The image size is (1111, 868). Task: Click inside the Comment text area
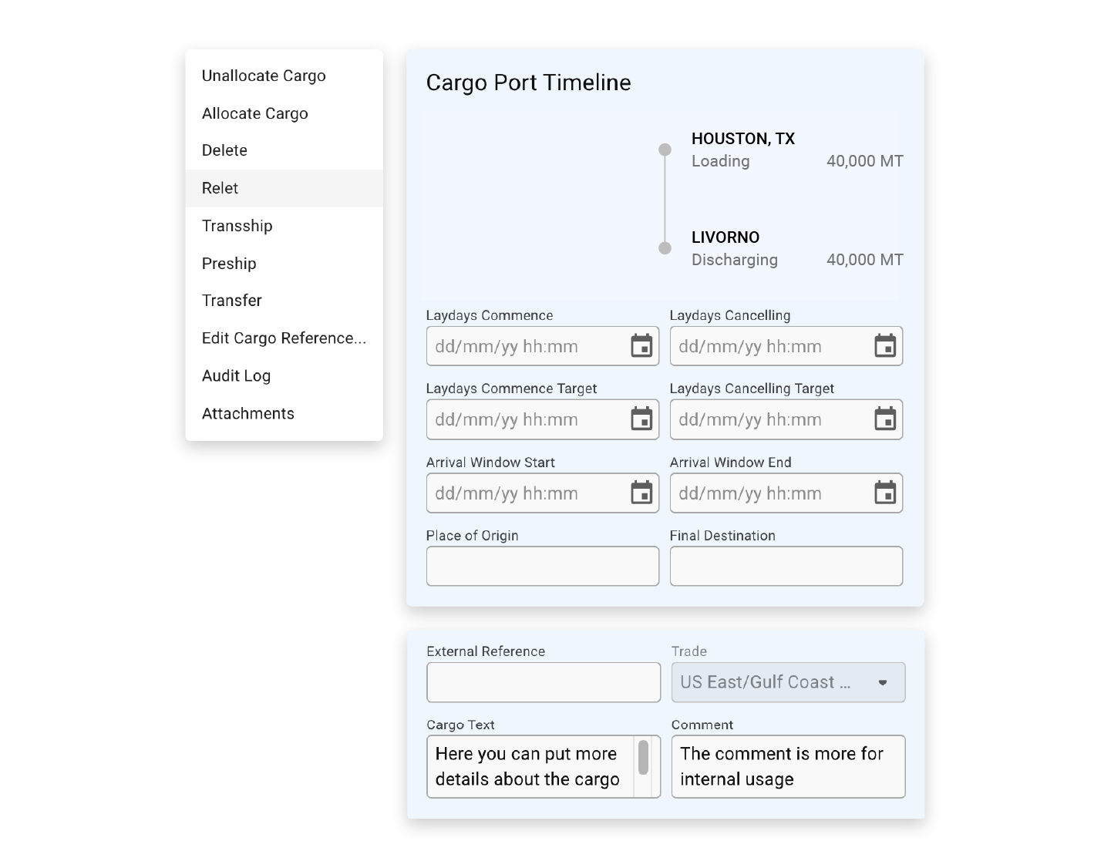tap(788, 766)
